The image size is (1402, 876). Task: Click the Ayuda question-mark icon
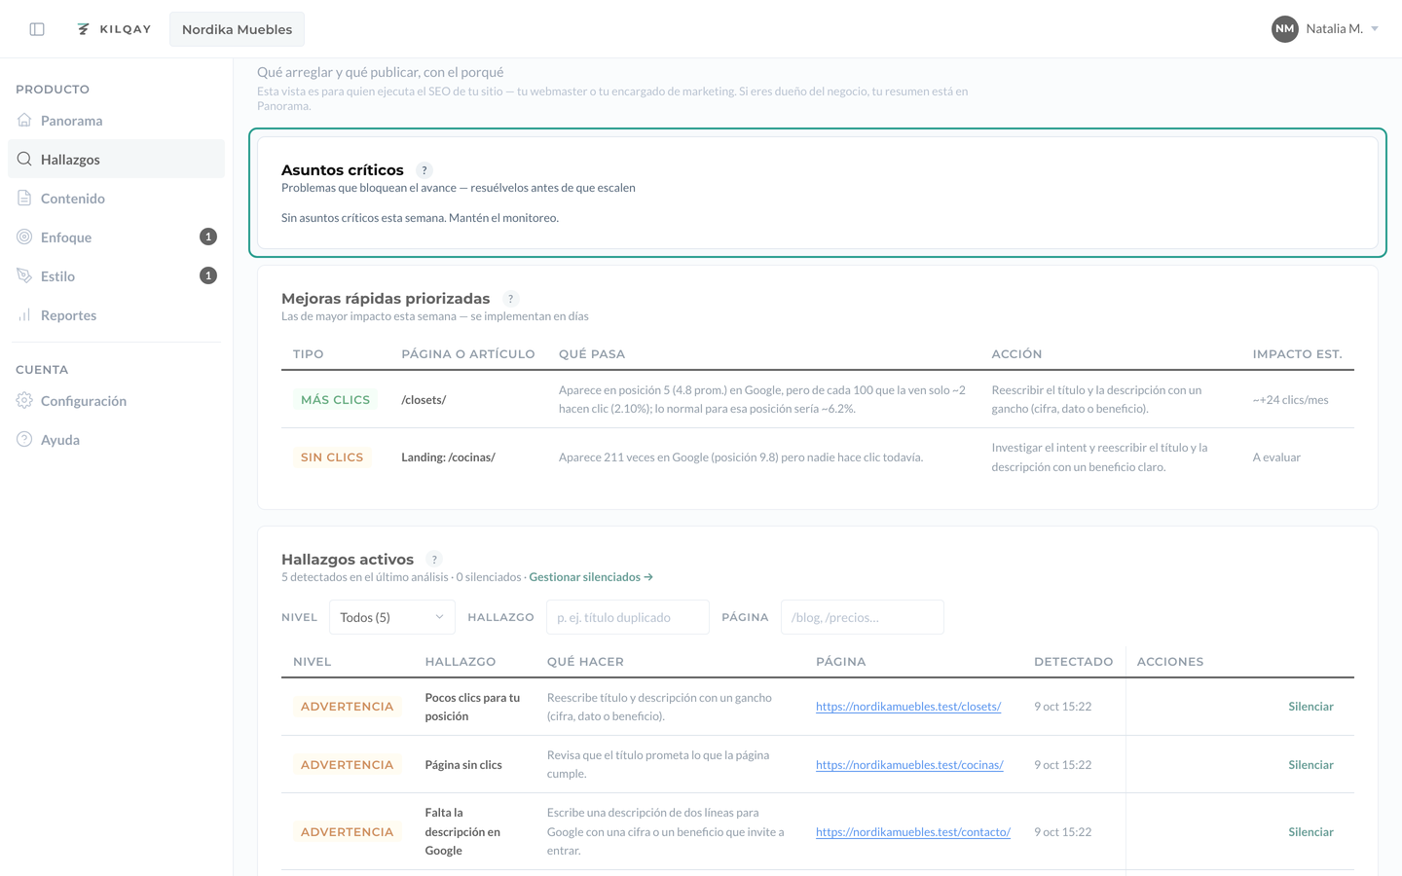(x=24, y=439)
